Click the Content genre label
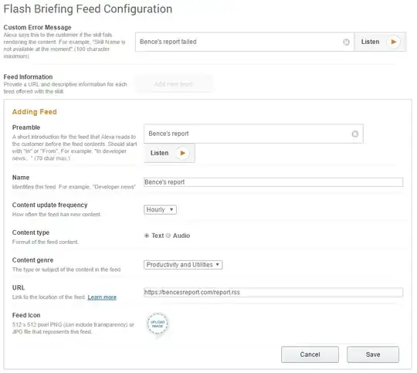Image resolution: width=417 pixels, height=373 pixels. point(32,260)
